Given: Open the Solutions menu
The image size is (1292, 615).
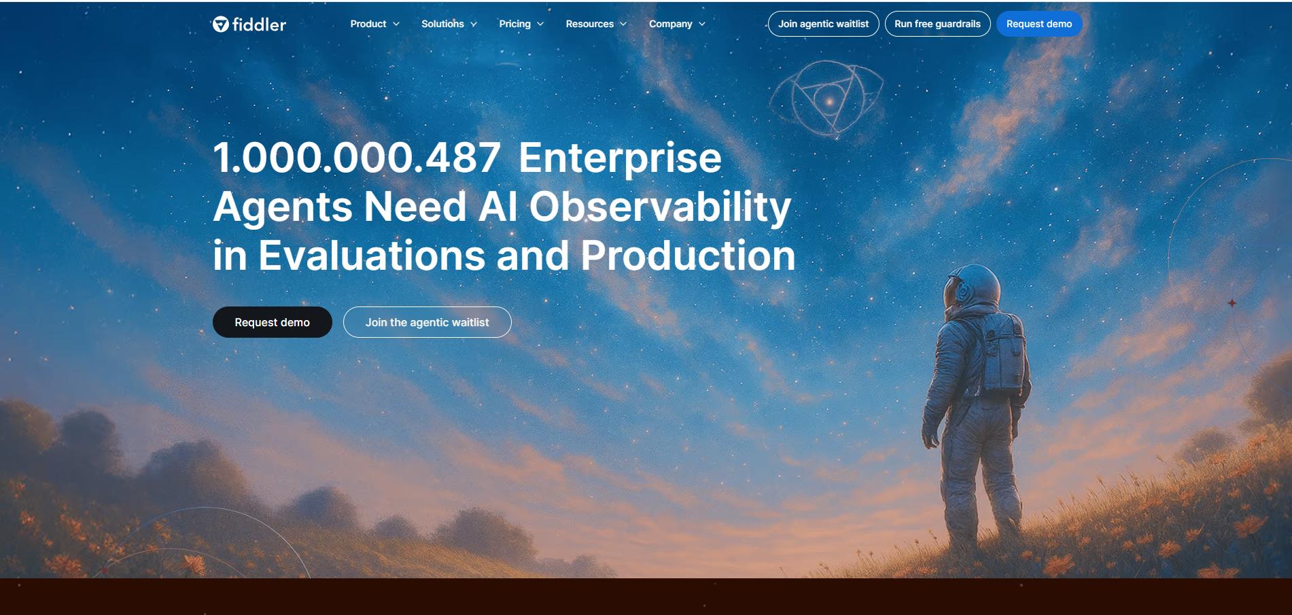Looking at the screenshot, I should (442, 24).
